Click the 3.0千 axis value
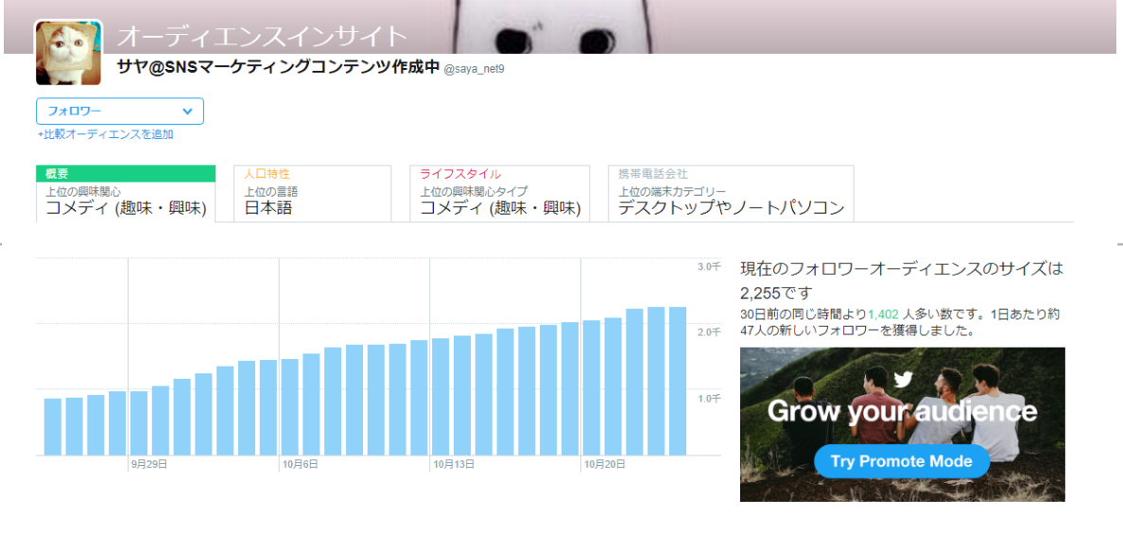This screenshot has width=1123, height=533. (x=709, y=266)
